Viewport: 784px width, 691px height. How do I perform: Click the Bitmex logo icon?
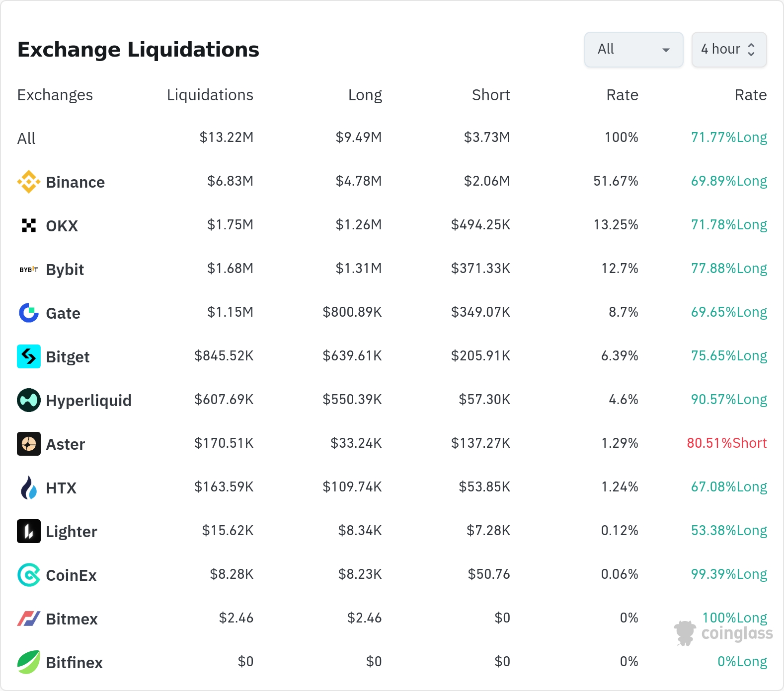point(29,619)
